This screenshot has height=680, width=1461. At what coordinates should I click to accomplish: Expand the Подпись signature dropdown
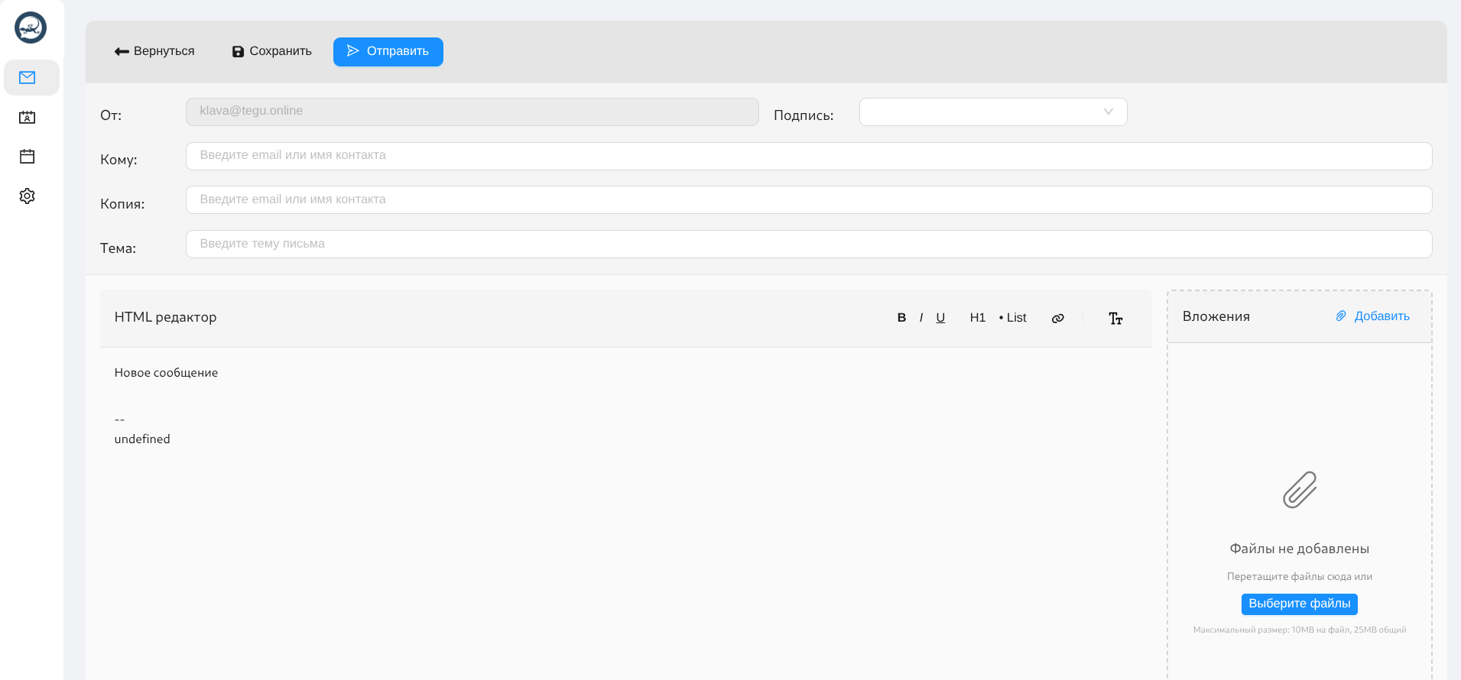pyautogui.click(x=992, y=112)
